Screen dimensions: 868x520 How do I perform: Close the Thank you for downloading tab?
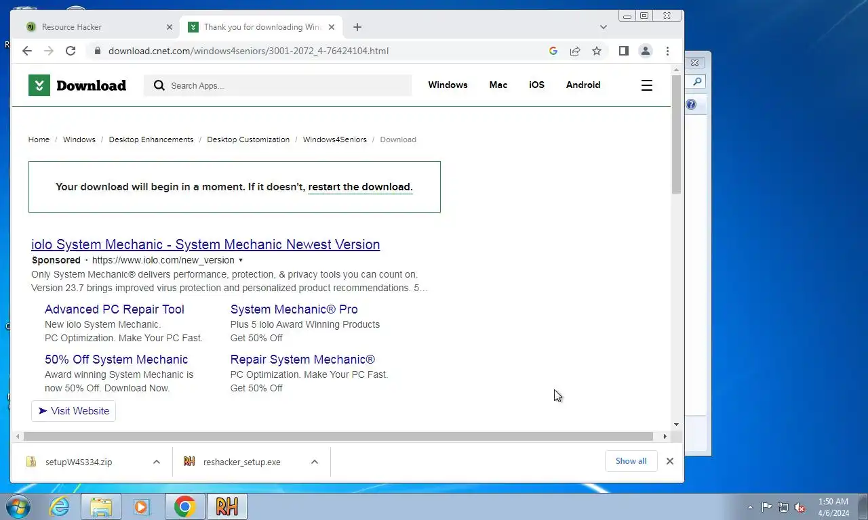[x=332, y=27]
